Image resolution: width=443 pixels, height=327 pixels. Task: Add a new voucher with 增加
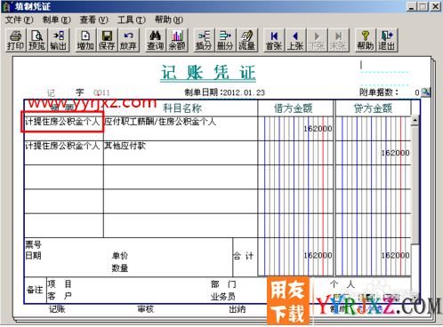pos(85,40)
